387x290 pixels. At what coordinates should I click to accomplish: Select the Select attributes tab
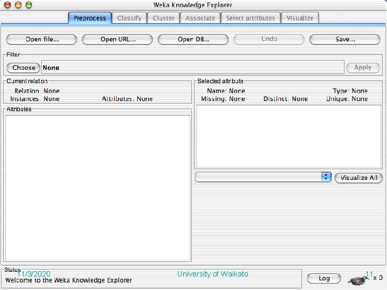[250, 18]
